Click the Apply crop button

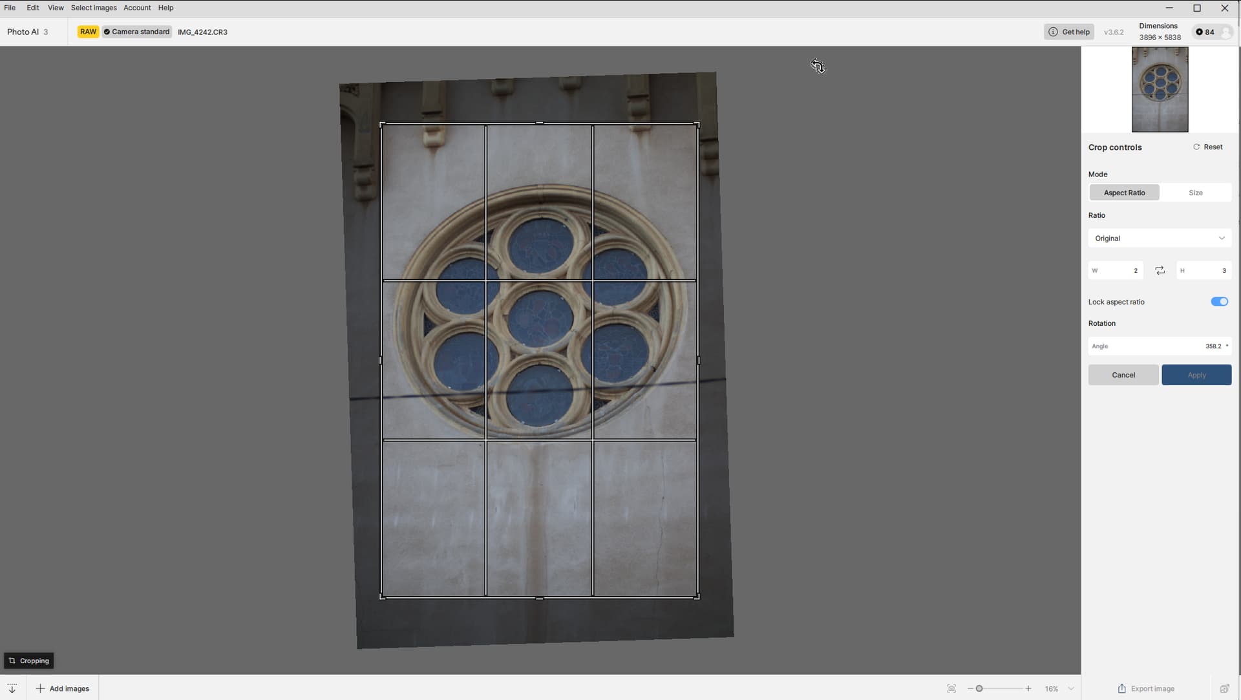point(1196,375)
